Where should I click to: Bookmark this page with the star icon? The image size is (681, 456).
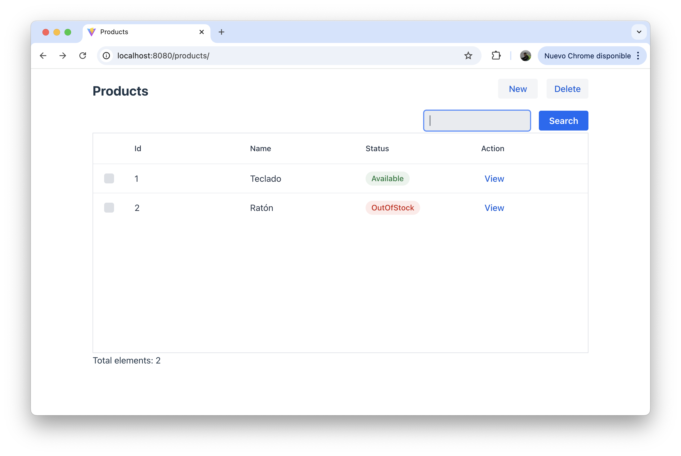468,56
